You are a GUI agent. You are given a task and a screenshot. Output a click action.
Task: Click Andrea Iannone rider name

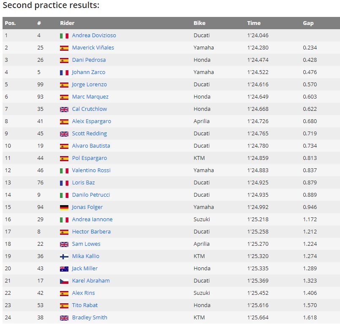(x=92, y=220)
